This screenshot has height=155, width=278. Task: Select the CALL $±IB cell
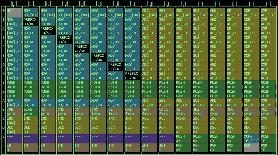166,111
